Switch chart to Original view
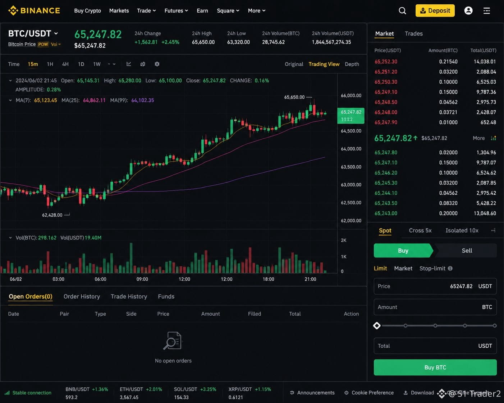The image size is (504, 403). [x=294, y=64]
